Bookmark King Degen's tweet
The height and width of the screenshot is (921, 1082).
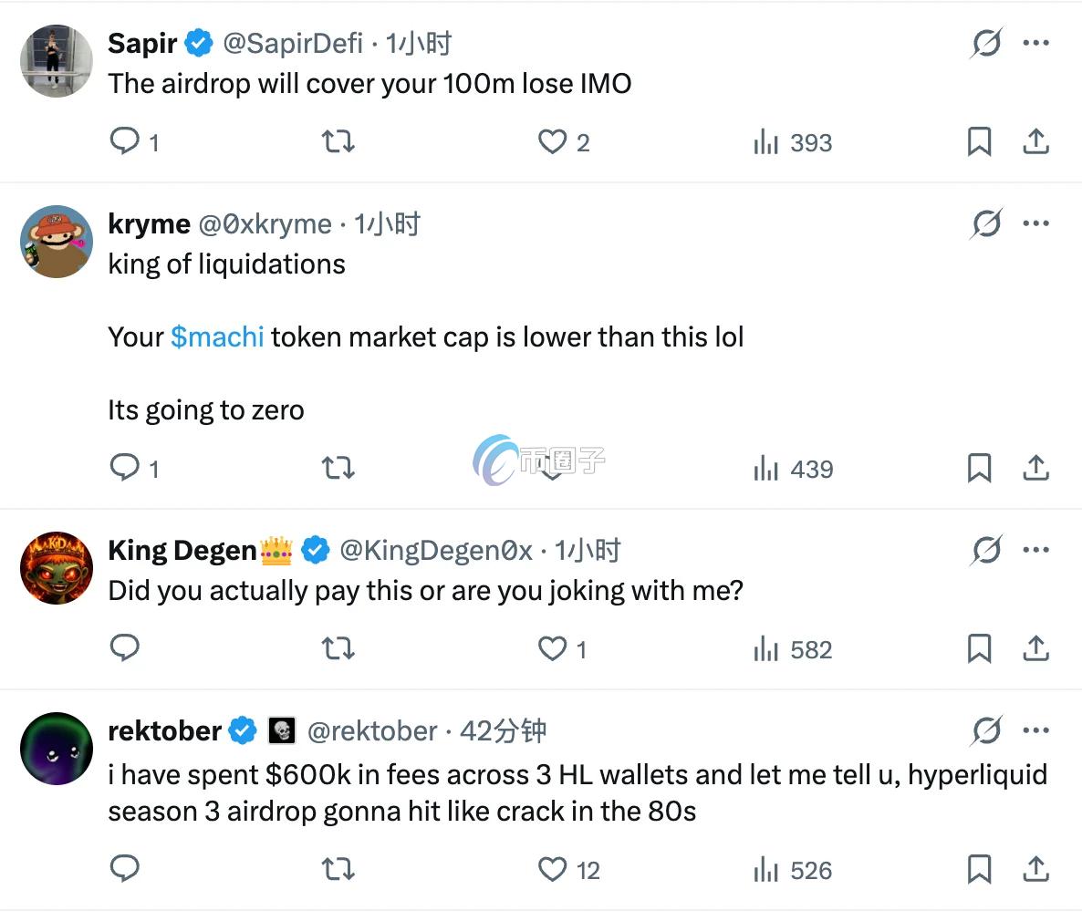[978, 648]
